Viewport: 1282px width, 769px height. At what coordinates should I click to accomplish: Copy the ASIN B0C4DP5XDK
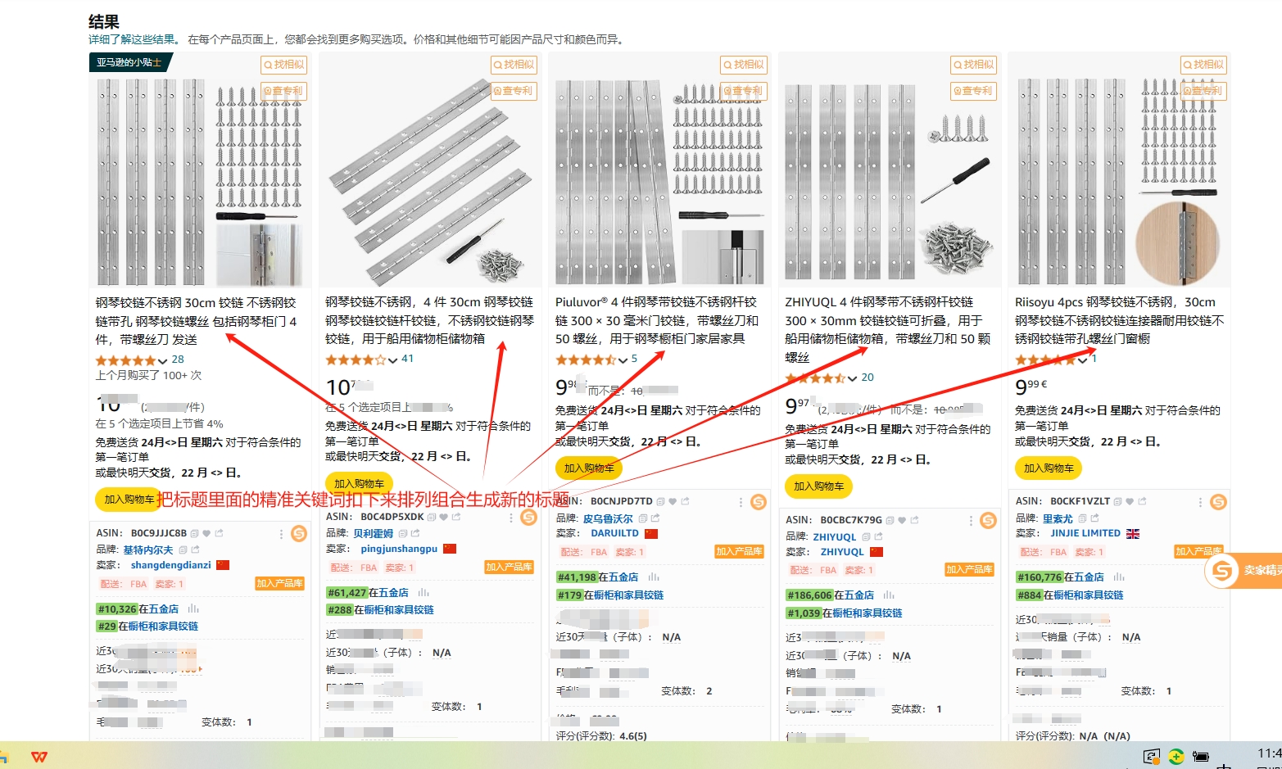click(432, 518)
